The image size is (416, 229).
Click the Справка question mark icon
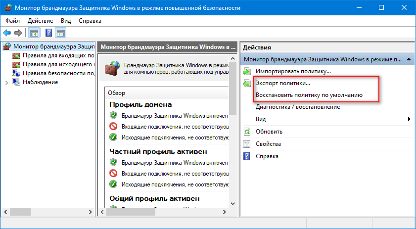pyautogui.click(x=247, y=156)
